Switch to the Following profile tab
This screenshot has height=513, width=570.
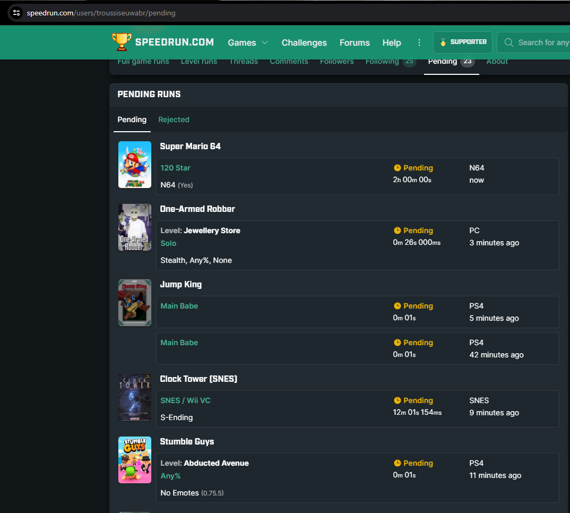pyautogui.click(x=390, y=62)
